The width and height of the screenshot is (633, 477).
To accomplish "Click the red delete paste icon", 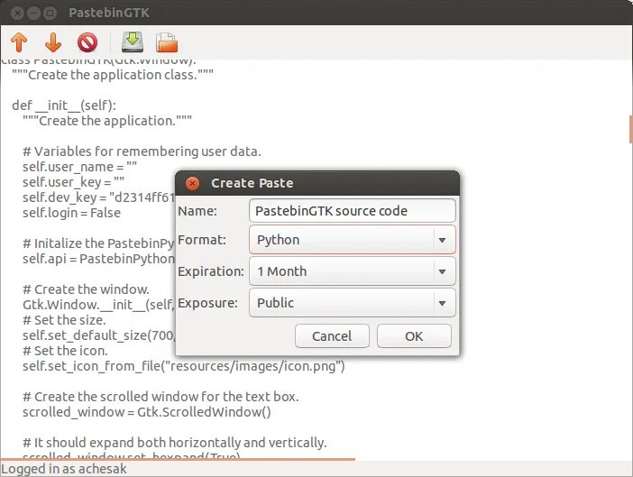I will pyautogui.click(x=87, y=42).
